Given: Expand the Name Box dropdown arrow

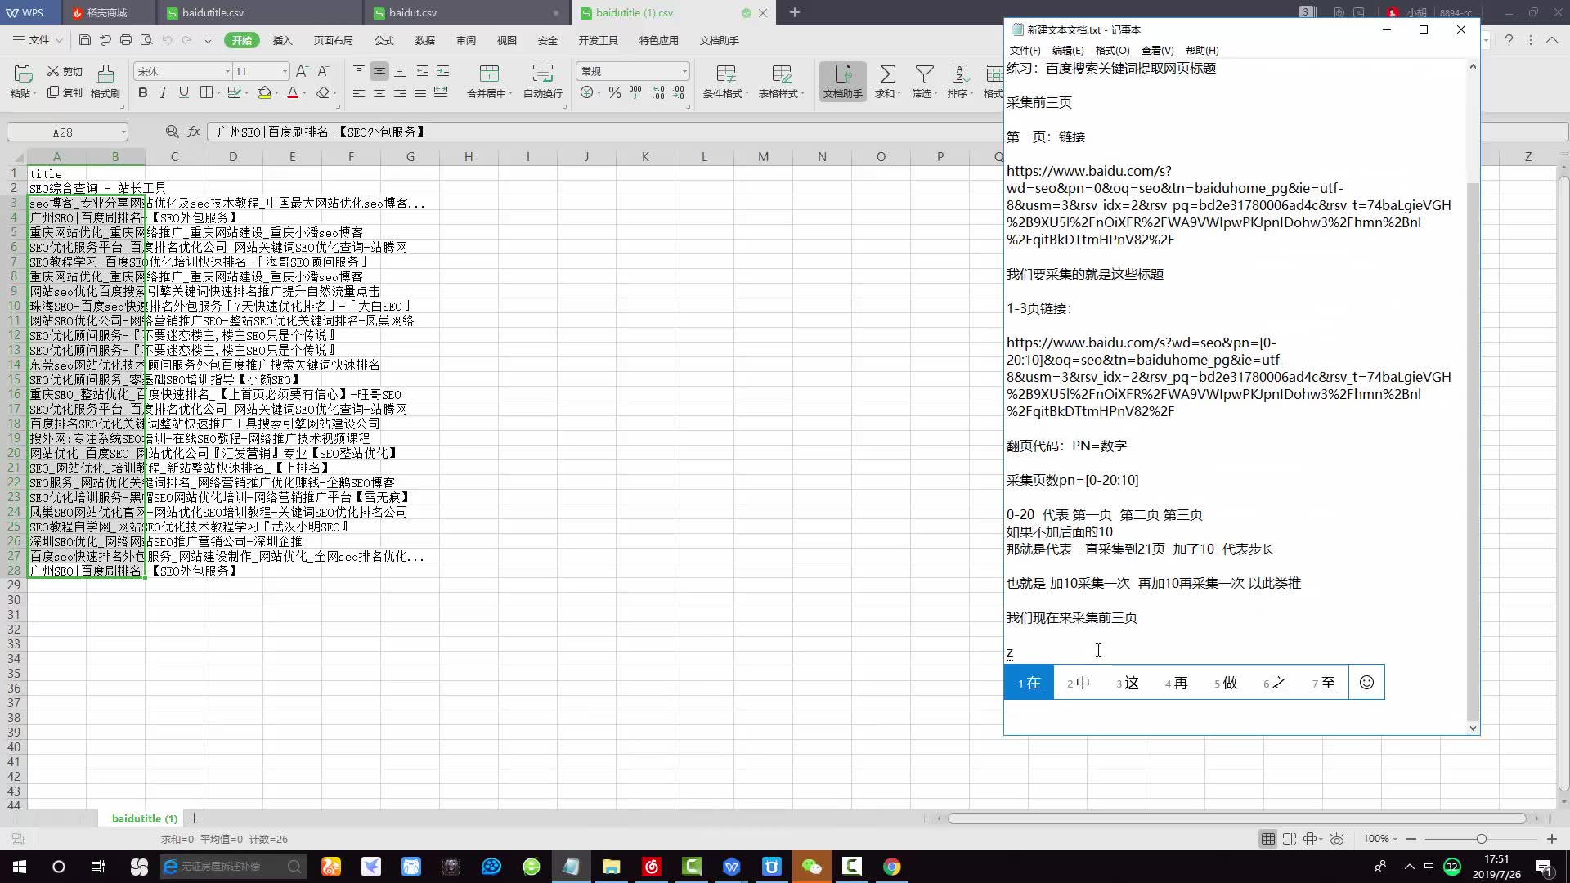Looking at the screenshot, I should pos(123,132).
